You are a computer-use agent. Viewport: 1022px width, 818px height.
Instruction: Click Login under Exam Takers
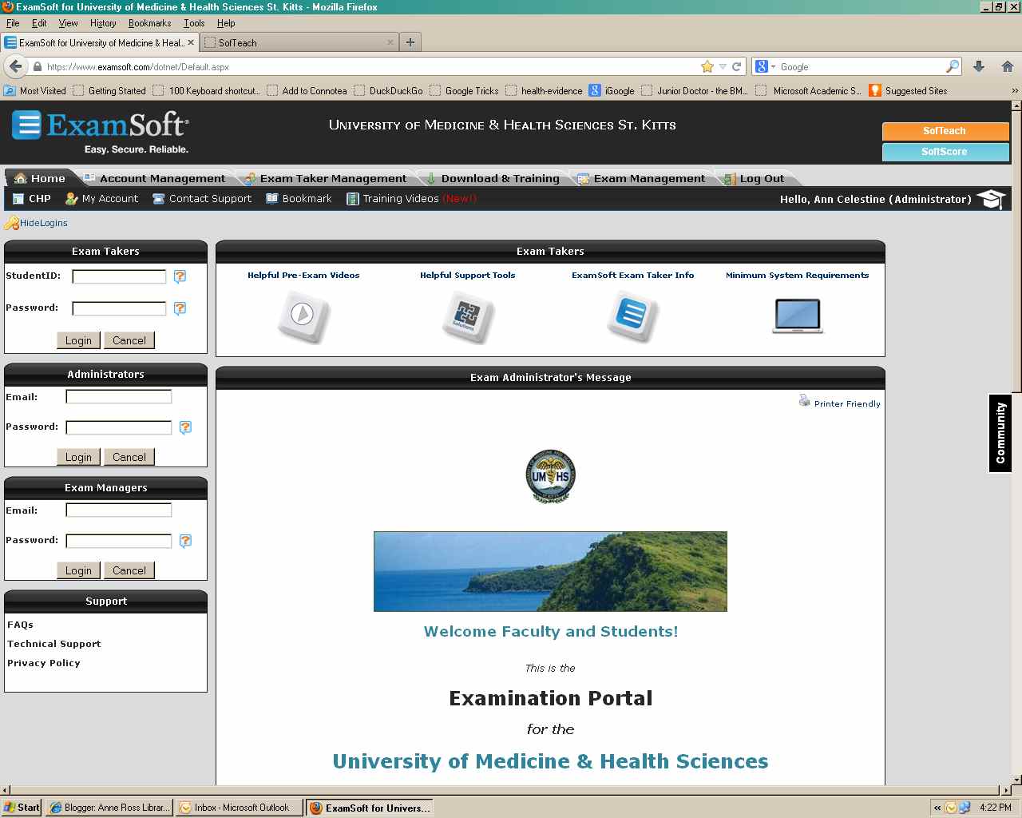tap(78, 340)
